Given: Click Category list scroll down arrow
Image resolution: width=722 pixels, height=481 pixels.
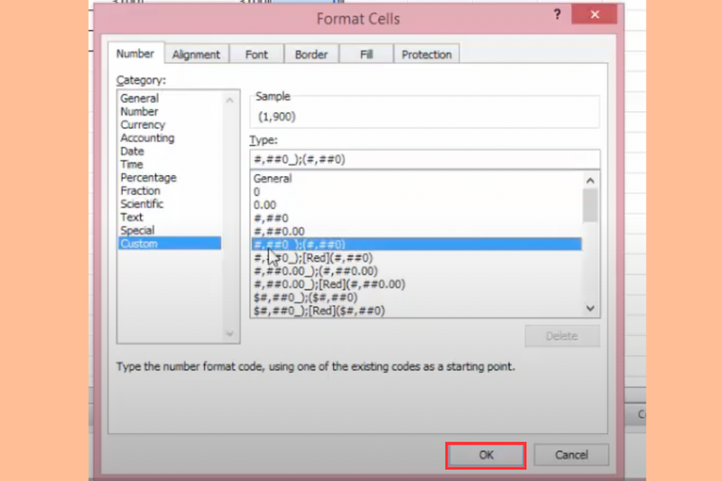Looking at the screenshot, I should coord(230,334).
